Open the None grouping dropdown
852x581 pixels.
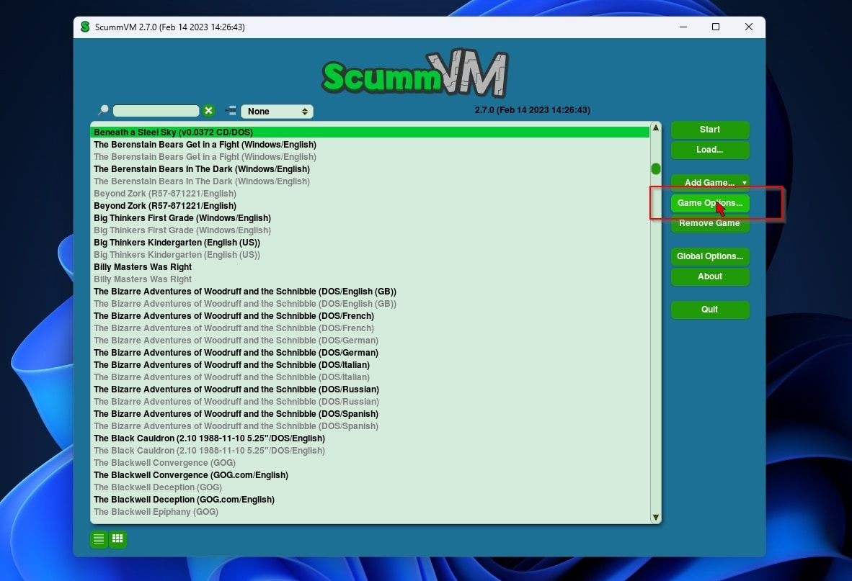point(277,111)
